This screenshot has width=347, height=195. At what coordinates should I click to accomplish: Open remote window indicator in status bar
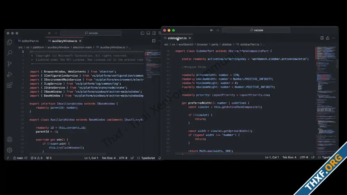[8, 158]
